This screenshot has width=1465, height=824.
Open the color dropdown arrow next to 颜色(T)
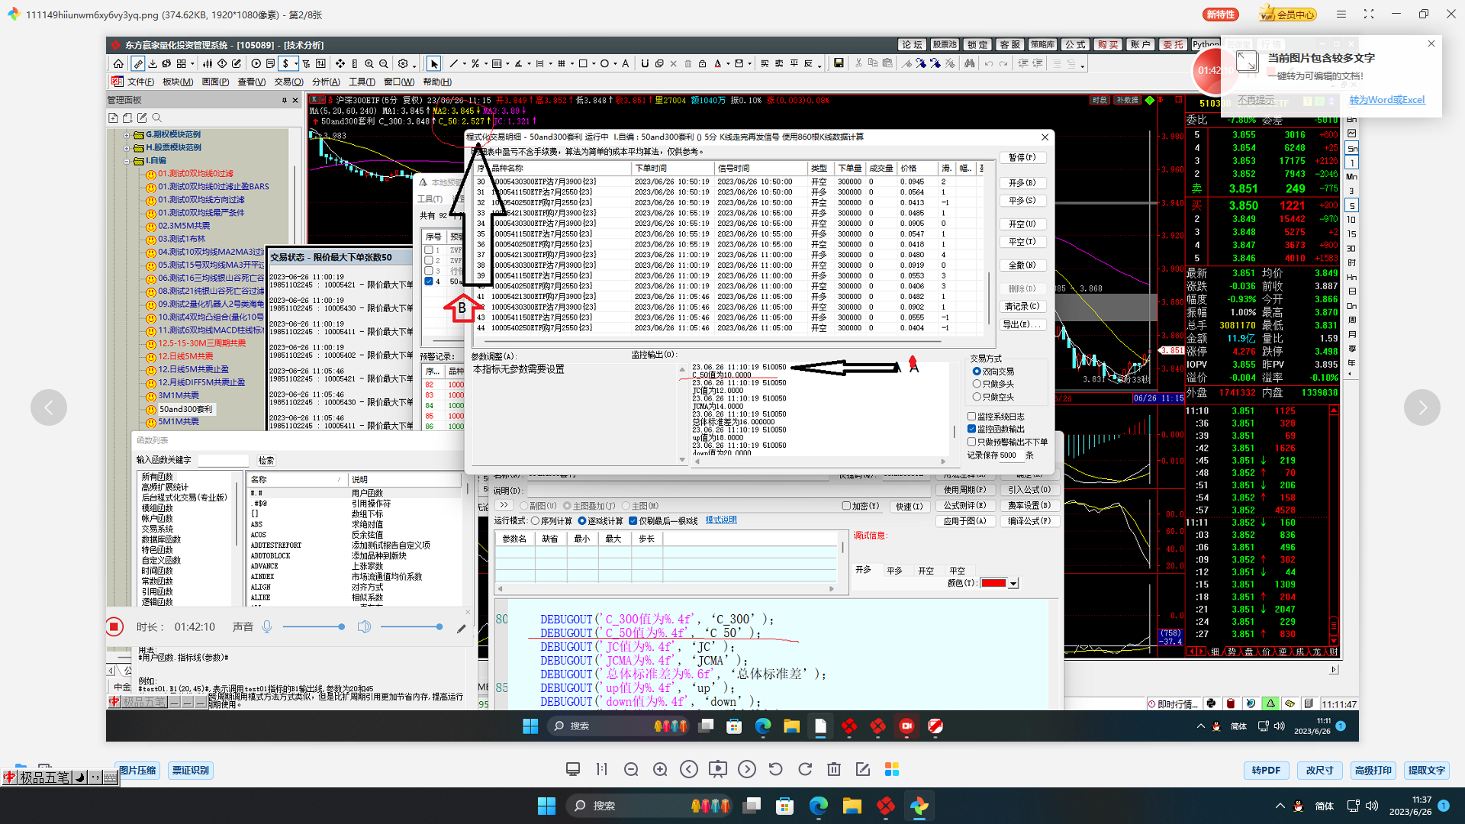coord(1013,584)
